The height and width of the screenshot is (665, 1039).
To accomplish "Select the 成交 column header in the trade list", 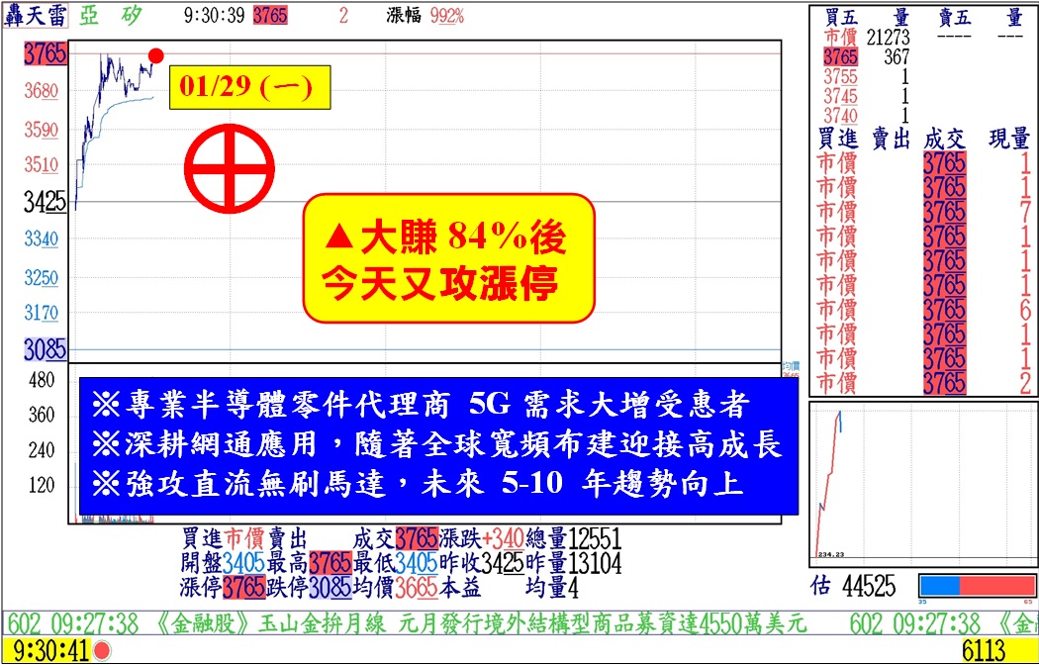I will pos(944,141).
